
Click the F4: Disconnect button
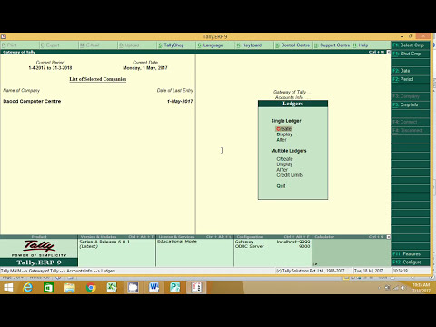411,130
